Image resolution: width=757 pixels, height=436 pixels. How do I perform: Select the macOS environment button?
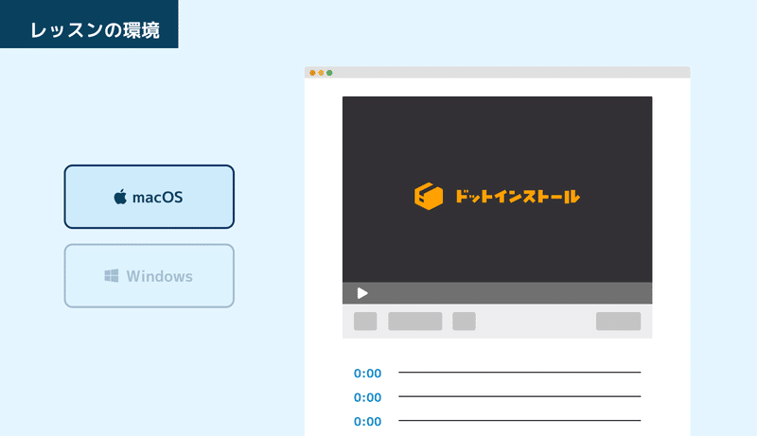[150, 197]
